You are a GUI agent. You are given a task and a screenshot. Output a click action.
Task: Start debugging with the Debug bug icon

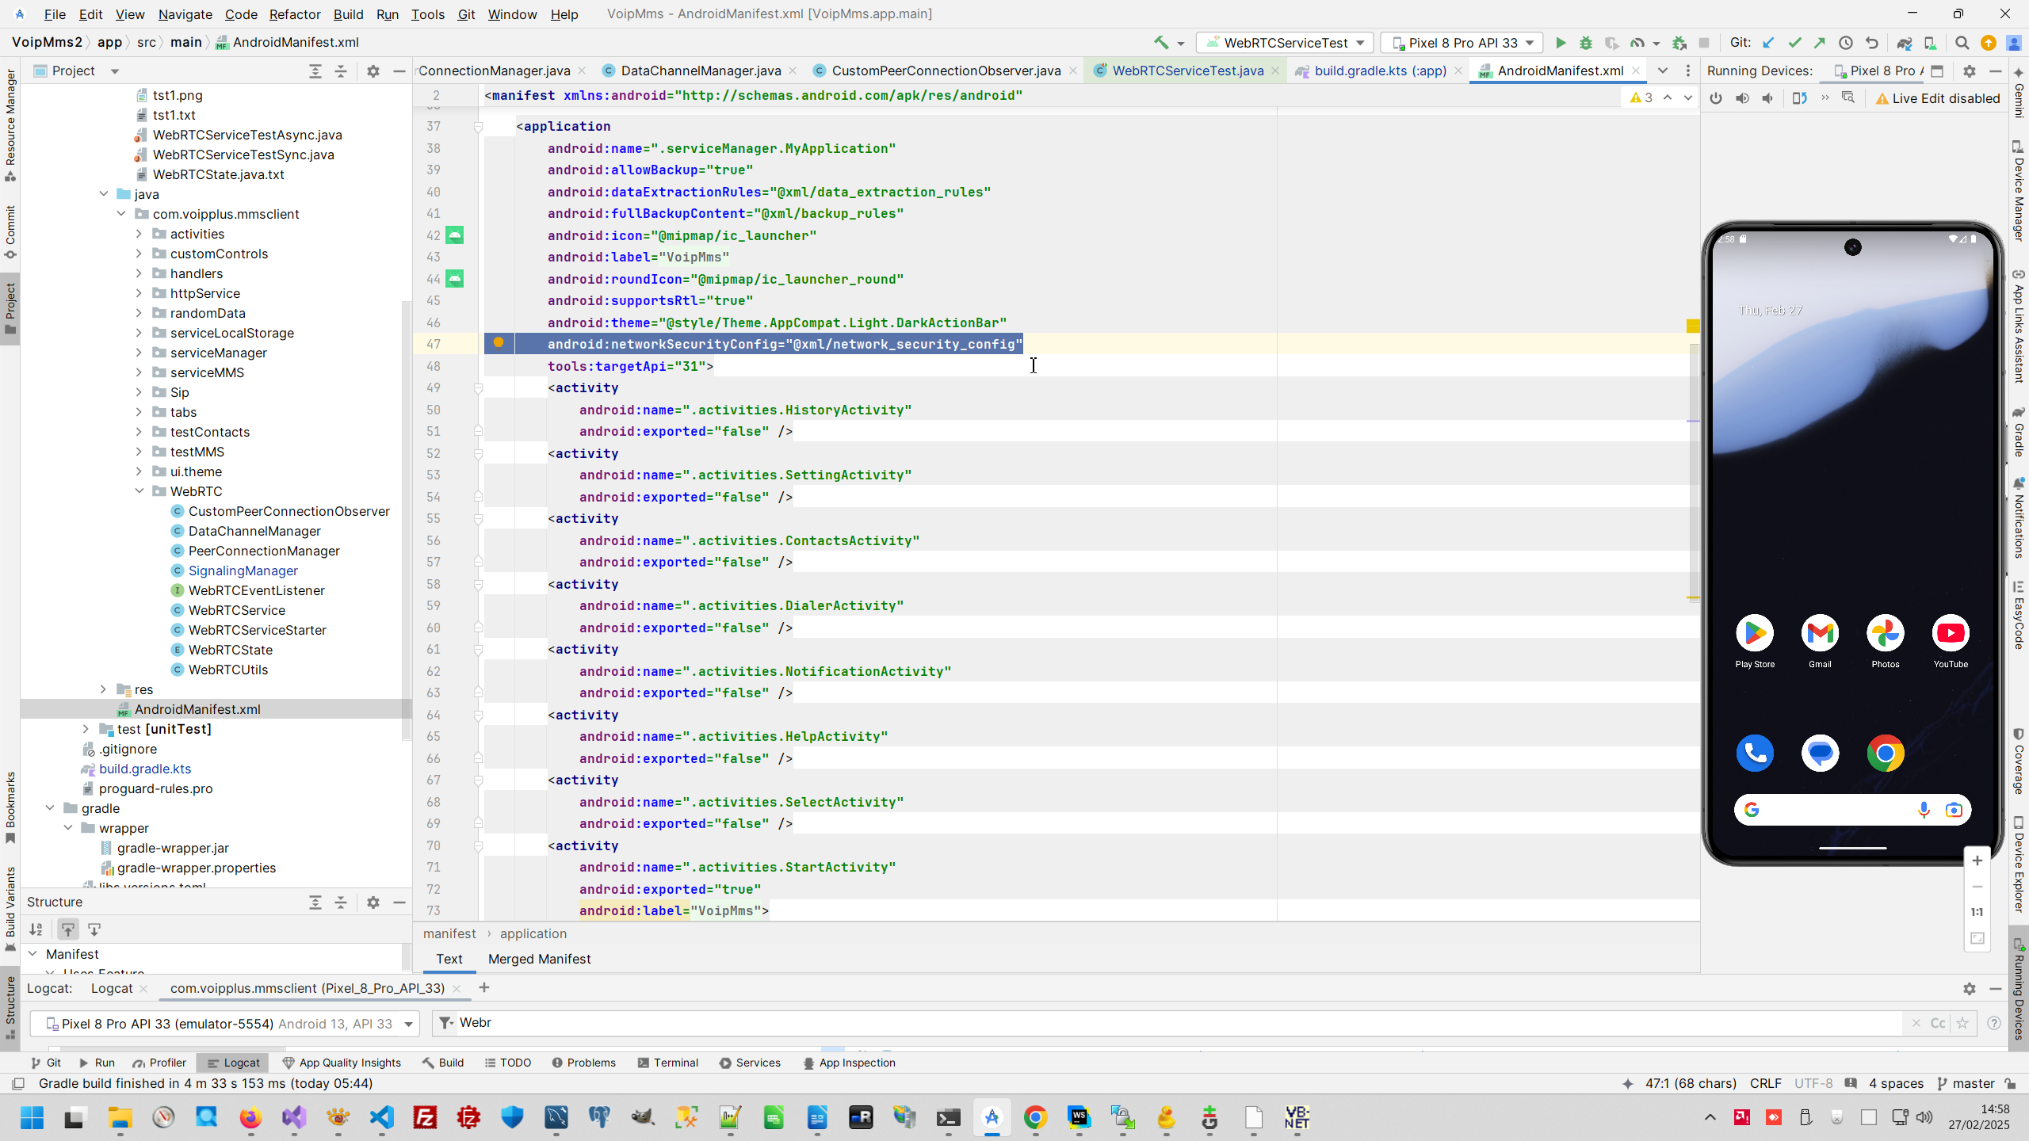tap(1585, 43)
